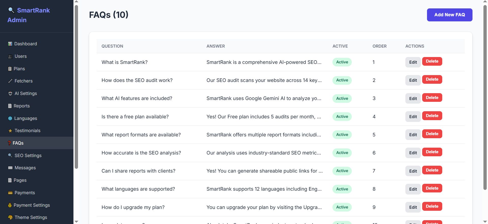This screenshot has width=488, height=224.
Task: Delete the 'Is there a free plan available?' FAQ
Action: [432, 116]
